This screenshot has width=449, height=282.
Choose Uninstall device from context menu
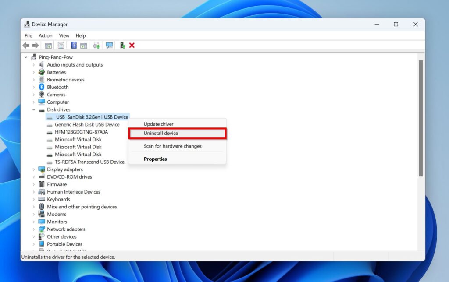pyautogui.click(x=161, y=133)
